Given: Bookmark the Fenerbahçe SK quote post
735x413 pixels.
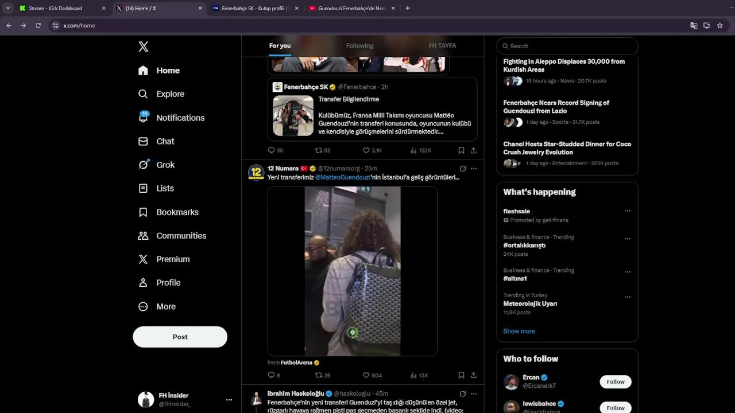Looking at the screenshot, I should pos(461,150).
